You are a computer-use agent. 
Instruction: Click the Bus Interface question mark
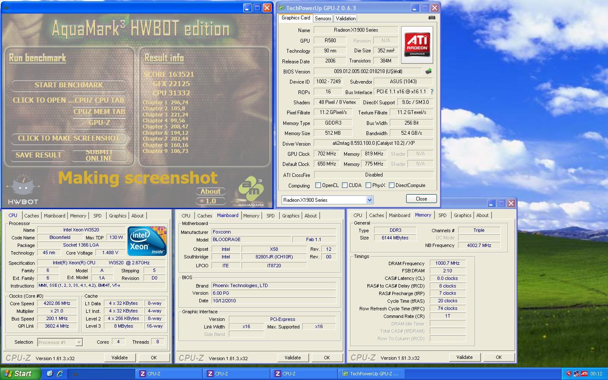(432, 92)
